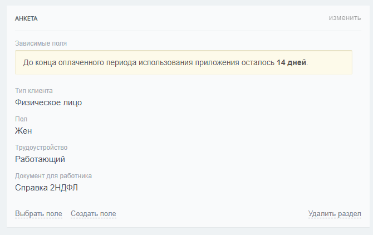Click "Выбрать поле" link
This screenshot has height=235, width=373.
pos(38,214)
